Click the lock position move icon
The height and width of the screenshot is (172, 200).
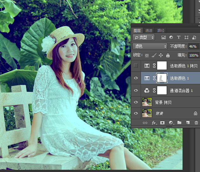(161, 55)
